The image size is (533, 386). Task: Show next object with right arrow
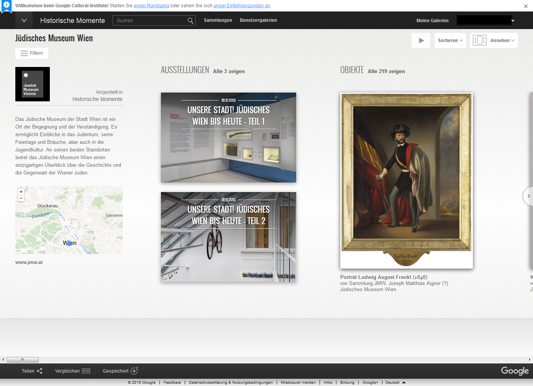[528, 196]
